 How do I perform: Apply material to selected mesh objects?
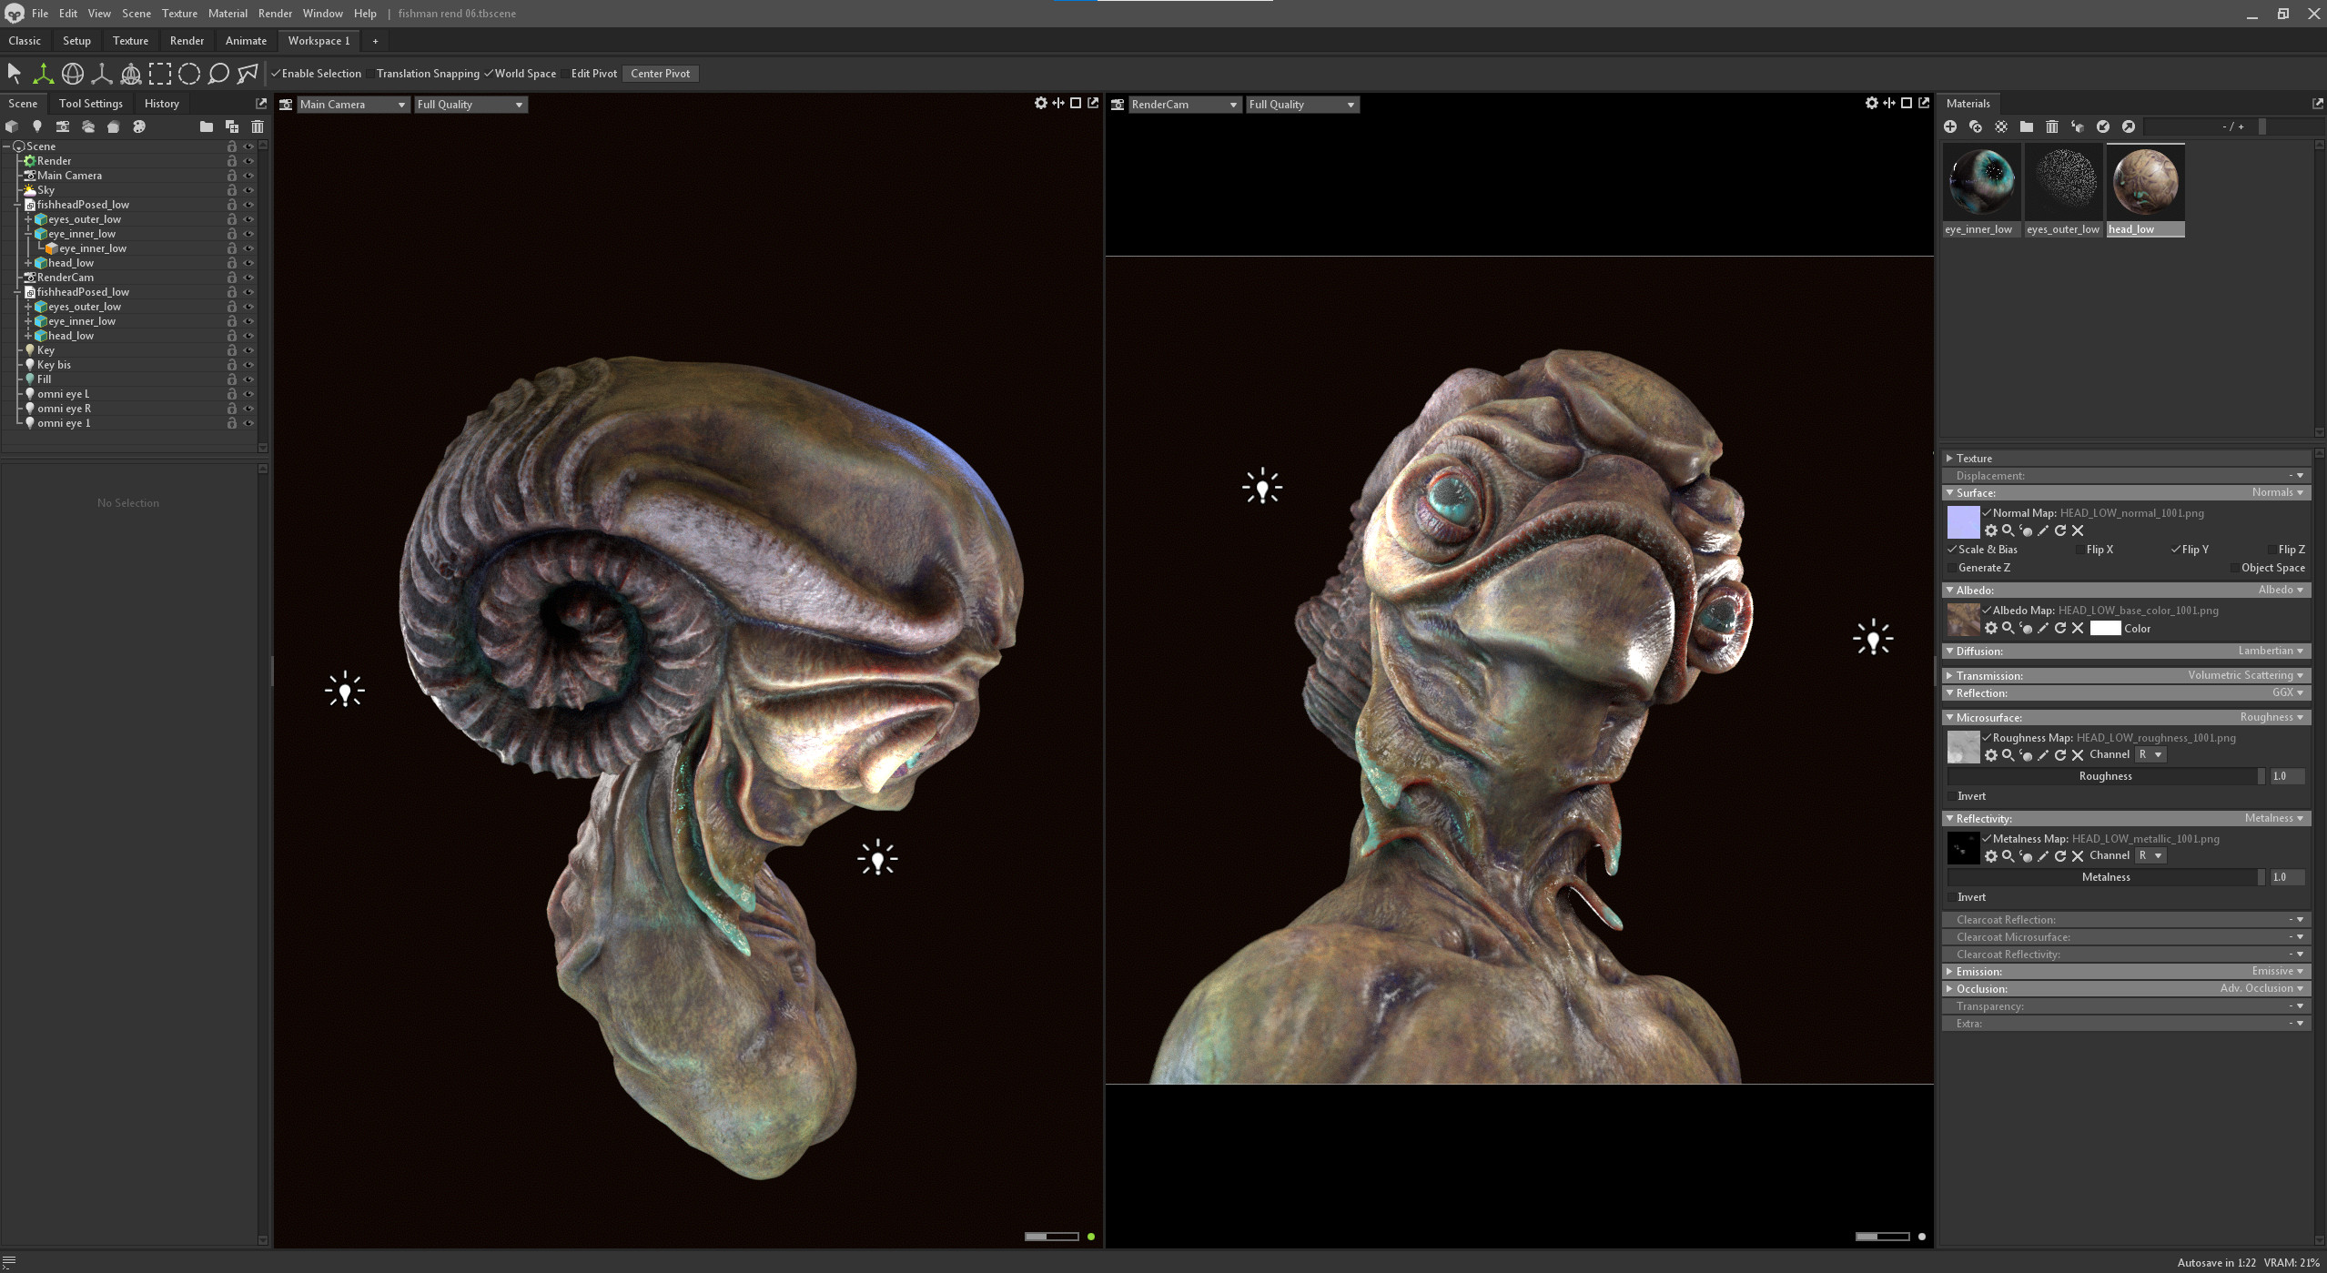(x=2078, y=126)
